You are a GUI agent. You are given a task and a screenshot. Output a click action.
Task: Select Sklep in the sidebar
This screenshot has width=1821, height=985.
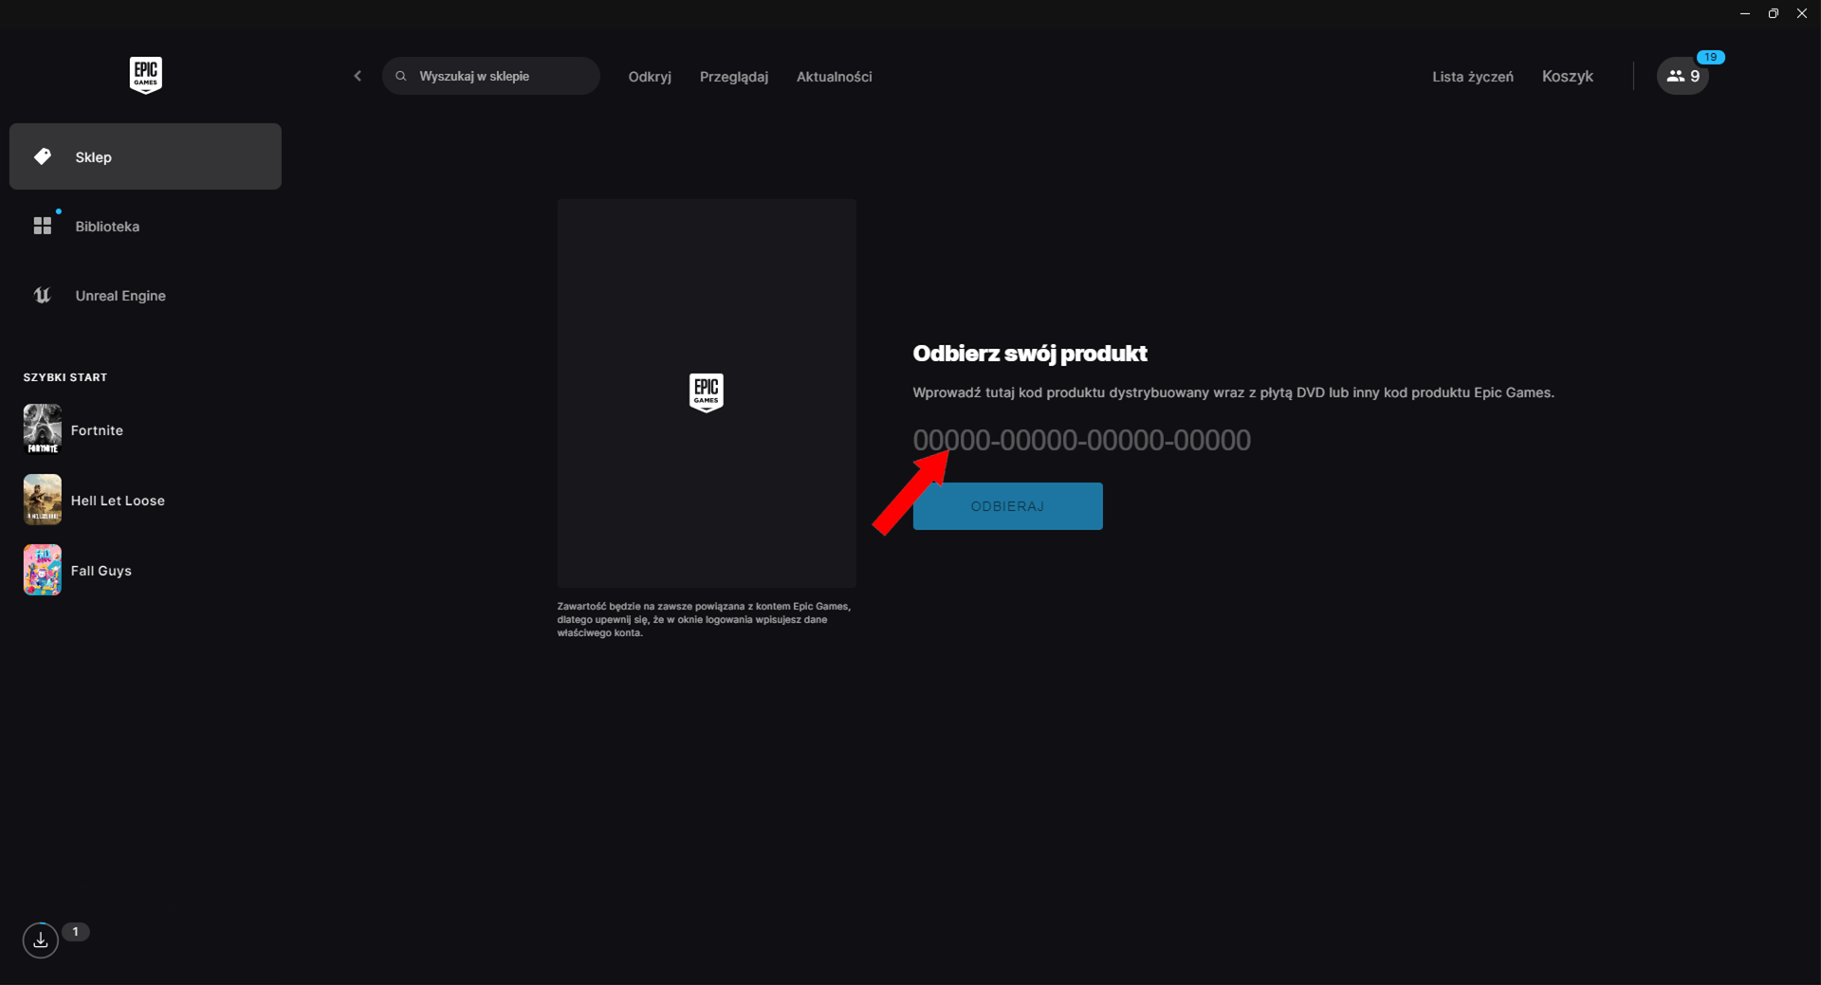[x=145, y=156]
